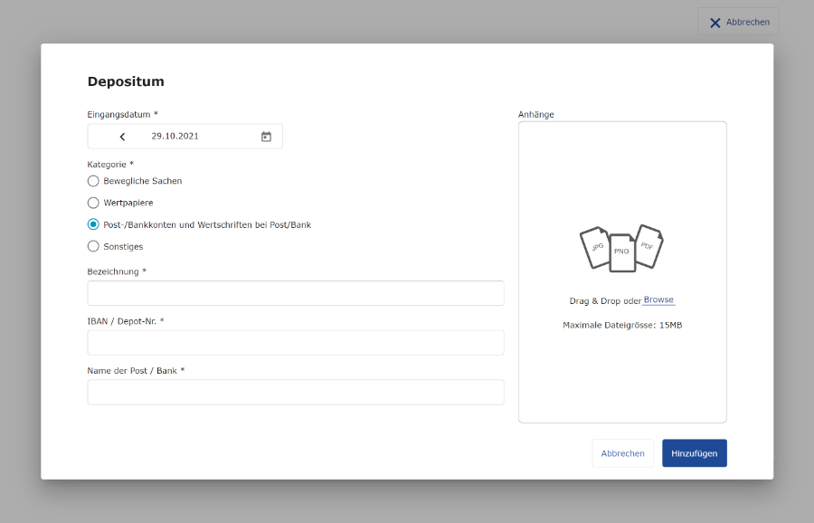Choose Post-/Bankkonten und Wertschriften option

pos(93,224)
